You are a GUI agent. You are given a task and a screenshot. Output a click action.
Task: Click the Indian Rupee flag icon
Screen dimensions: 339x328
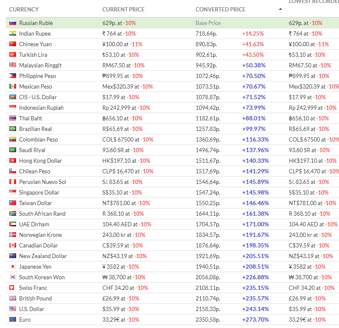pyautogui.click(x=12, y=33)
